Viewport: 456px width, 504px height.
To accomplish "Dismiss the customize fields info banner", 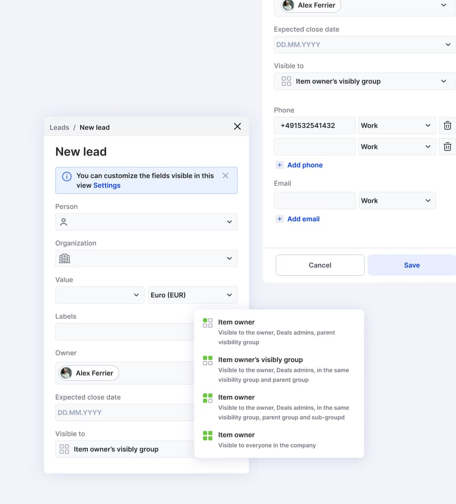I will coord(225,176).
